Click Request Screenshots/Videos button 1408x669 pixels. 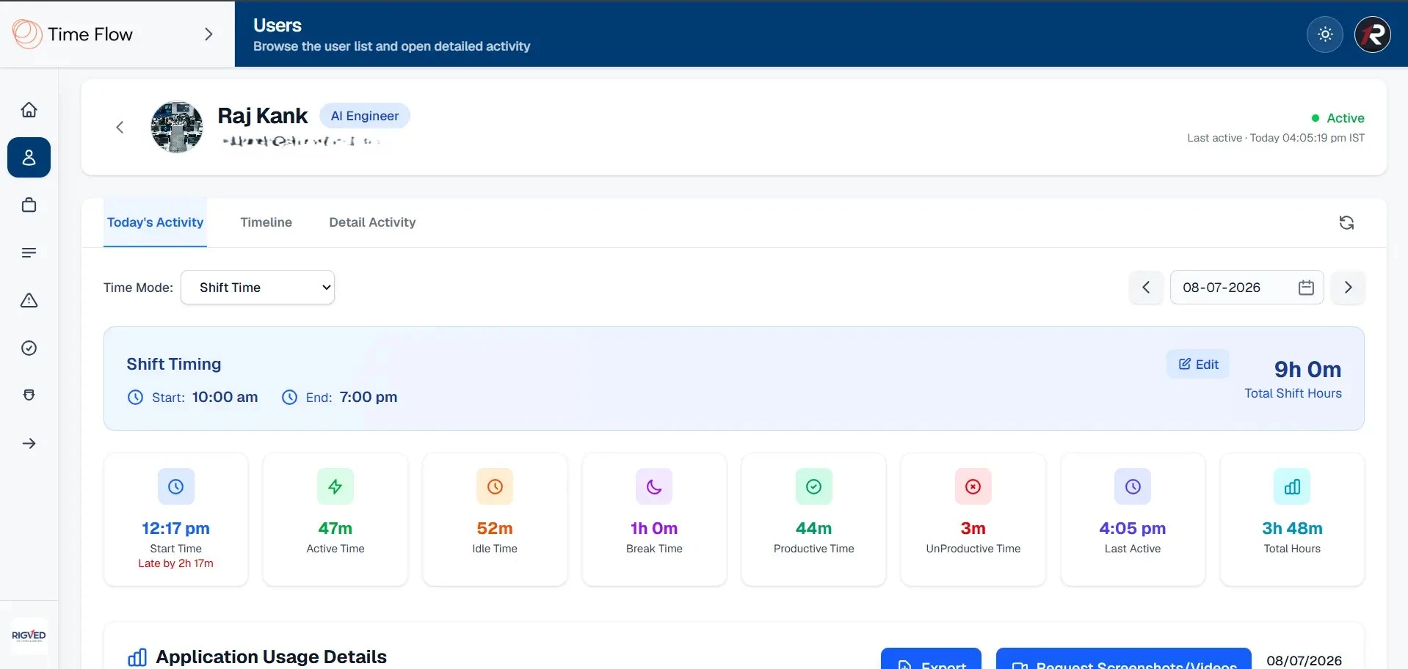1124,659
